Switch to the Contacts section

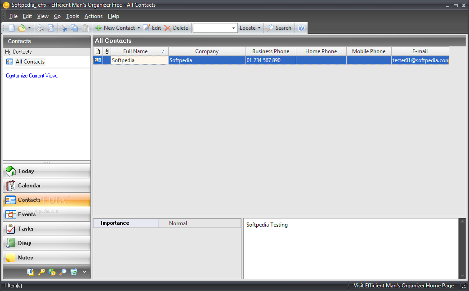47,200
